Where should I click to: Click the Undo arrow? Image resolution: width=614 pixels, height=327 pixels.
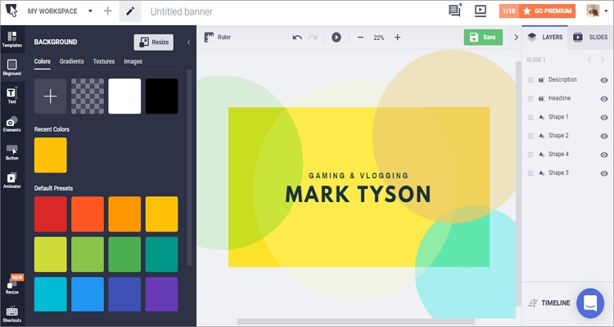click(x=297, y=38)
